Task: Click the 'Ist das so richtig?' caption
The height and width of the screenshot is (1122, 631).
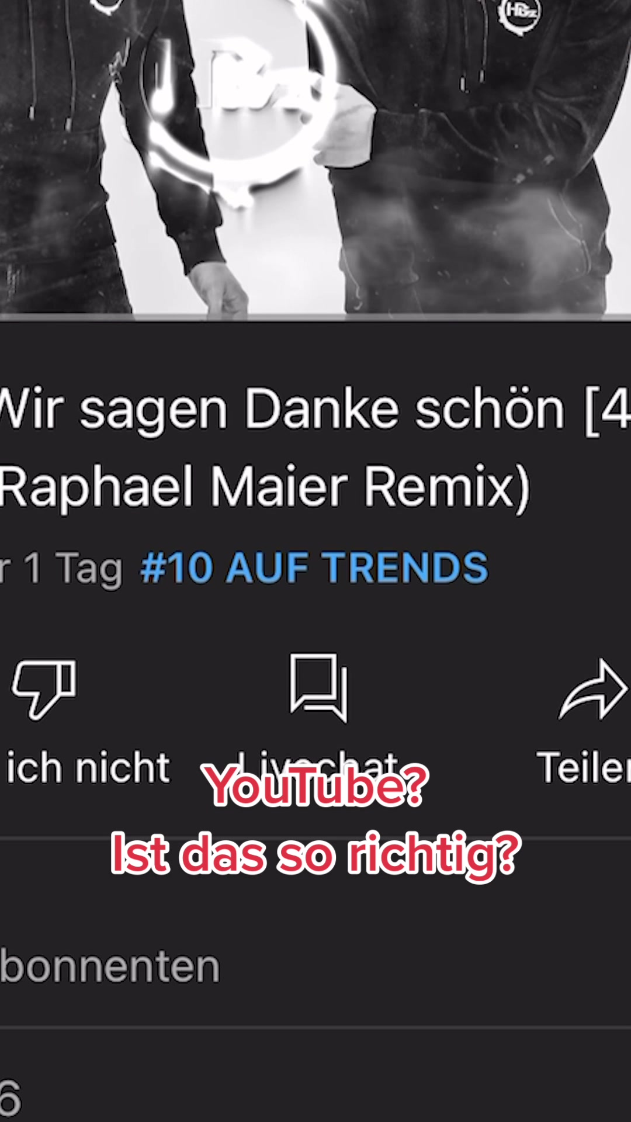Action: pos(315,854)
